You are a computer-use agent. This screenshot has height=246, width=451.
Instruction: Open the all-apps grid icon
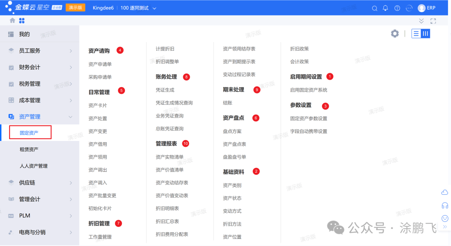(x=22, y=20)
